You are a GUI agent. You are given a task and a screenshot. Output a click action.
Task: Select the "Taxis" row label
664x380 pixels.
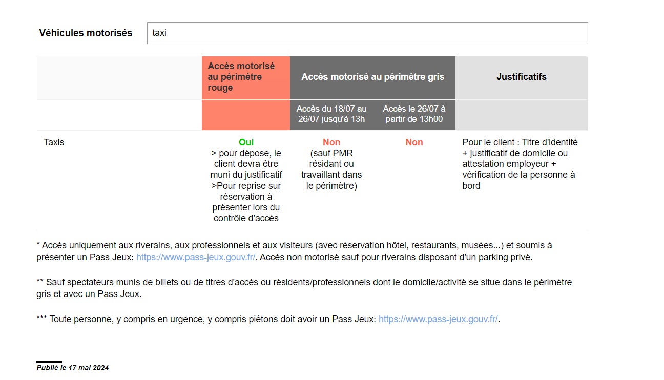coord(54,142)
